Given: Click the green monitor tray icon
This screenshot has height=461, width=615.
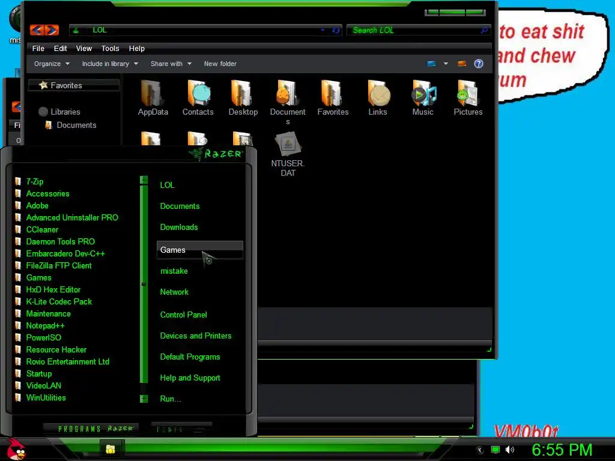Looking at the screenshot, I should pyautogui.click(x=495, y=450).
